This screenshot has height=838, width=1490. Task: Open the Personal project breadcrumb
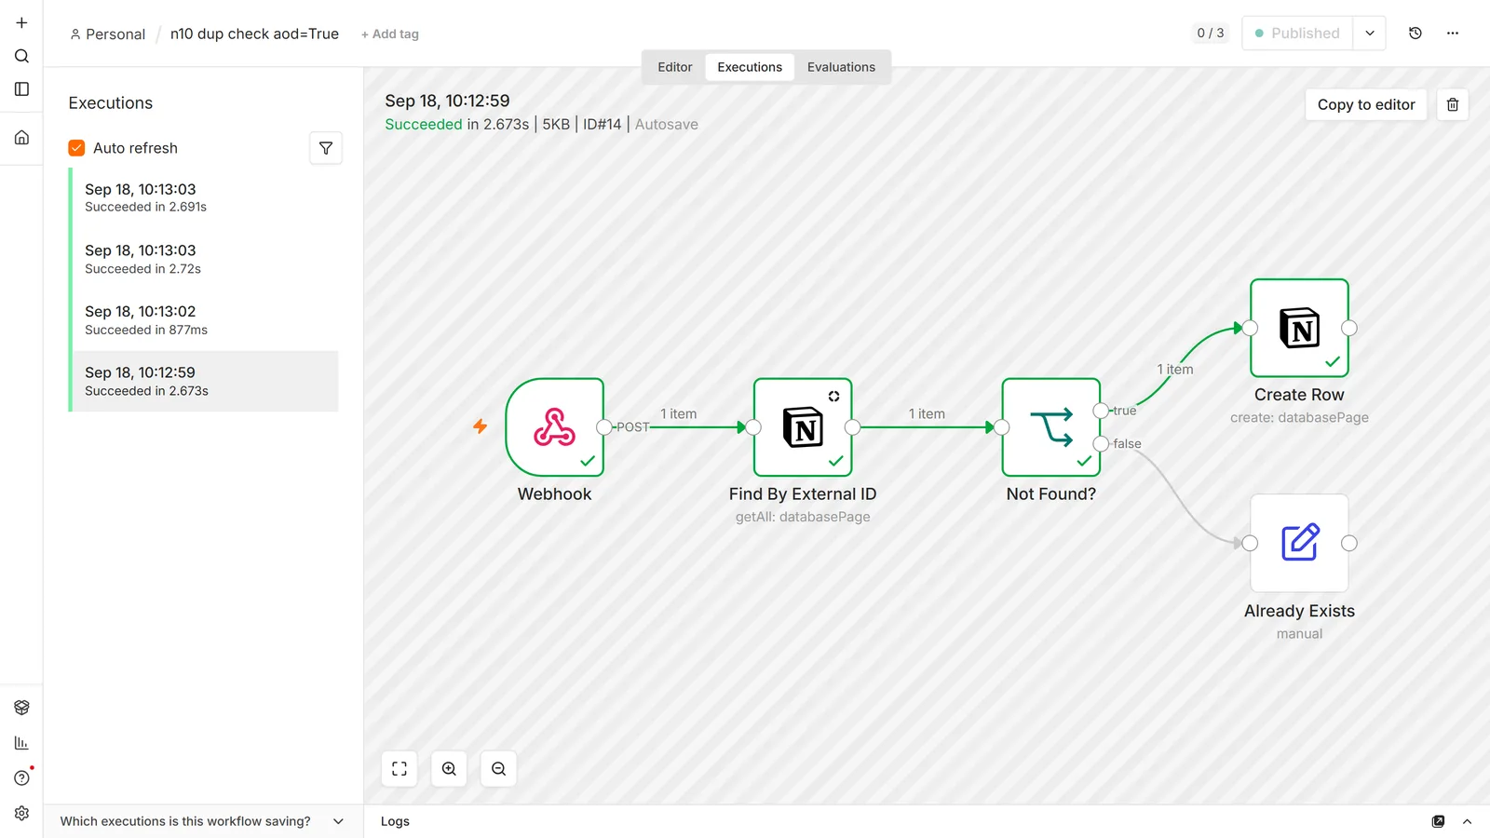pos(108,34)
